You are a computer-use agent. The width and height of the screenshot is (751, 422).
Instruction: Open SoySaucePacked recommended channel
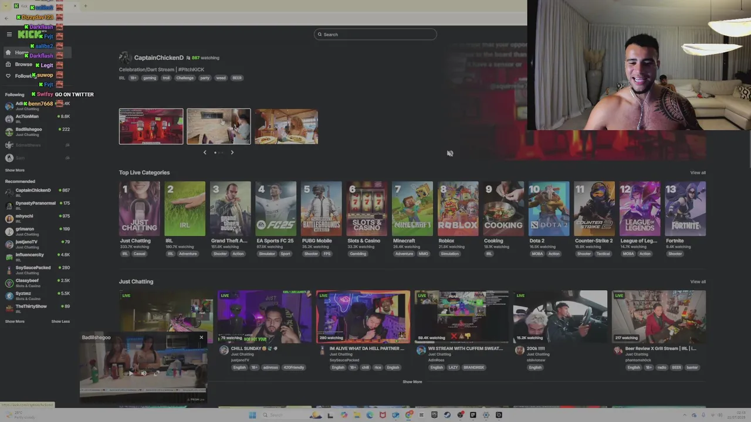pyautogui.click(x=37, y=270)
